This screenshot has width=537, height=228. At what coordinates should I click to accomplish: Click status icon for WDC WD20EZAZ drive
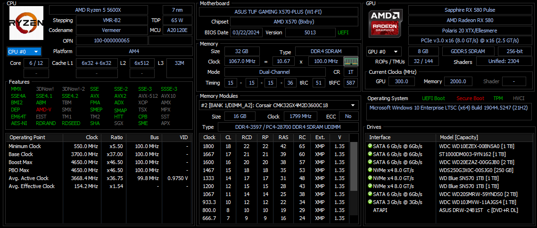tap(370, 162)
